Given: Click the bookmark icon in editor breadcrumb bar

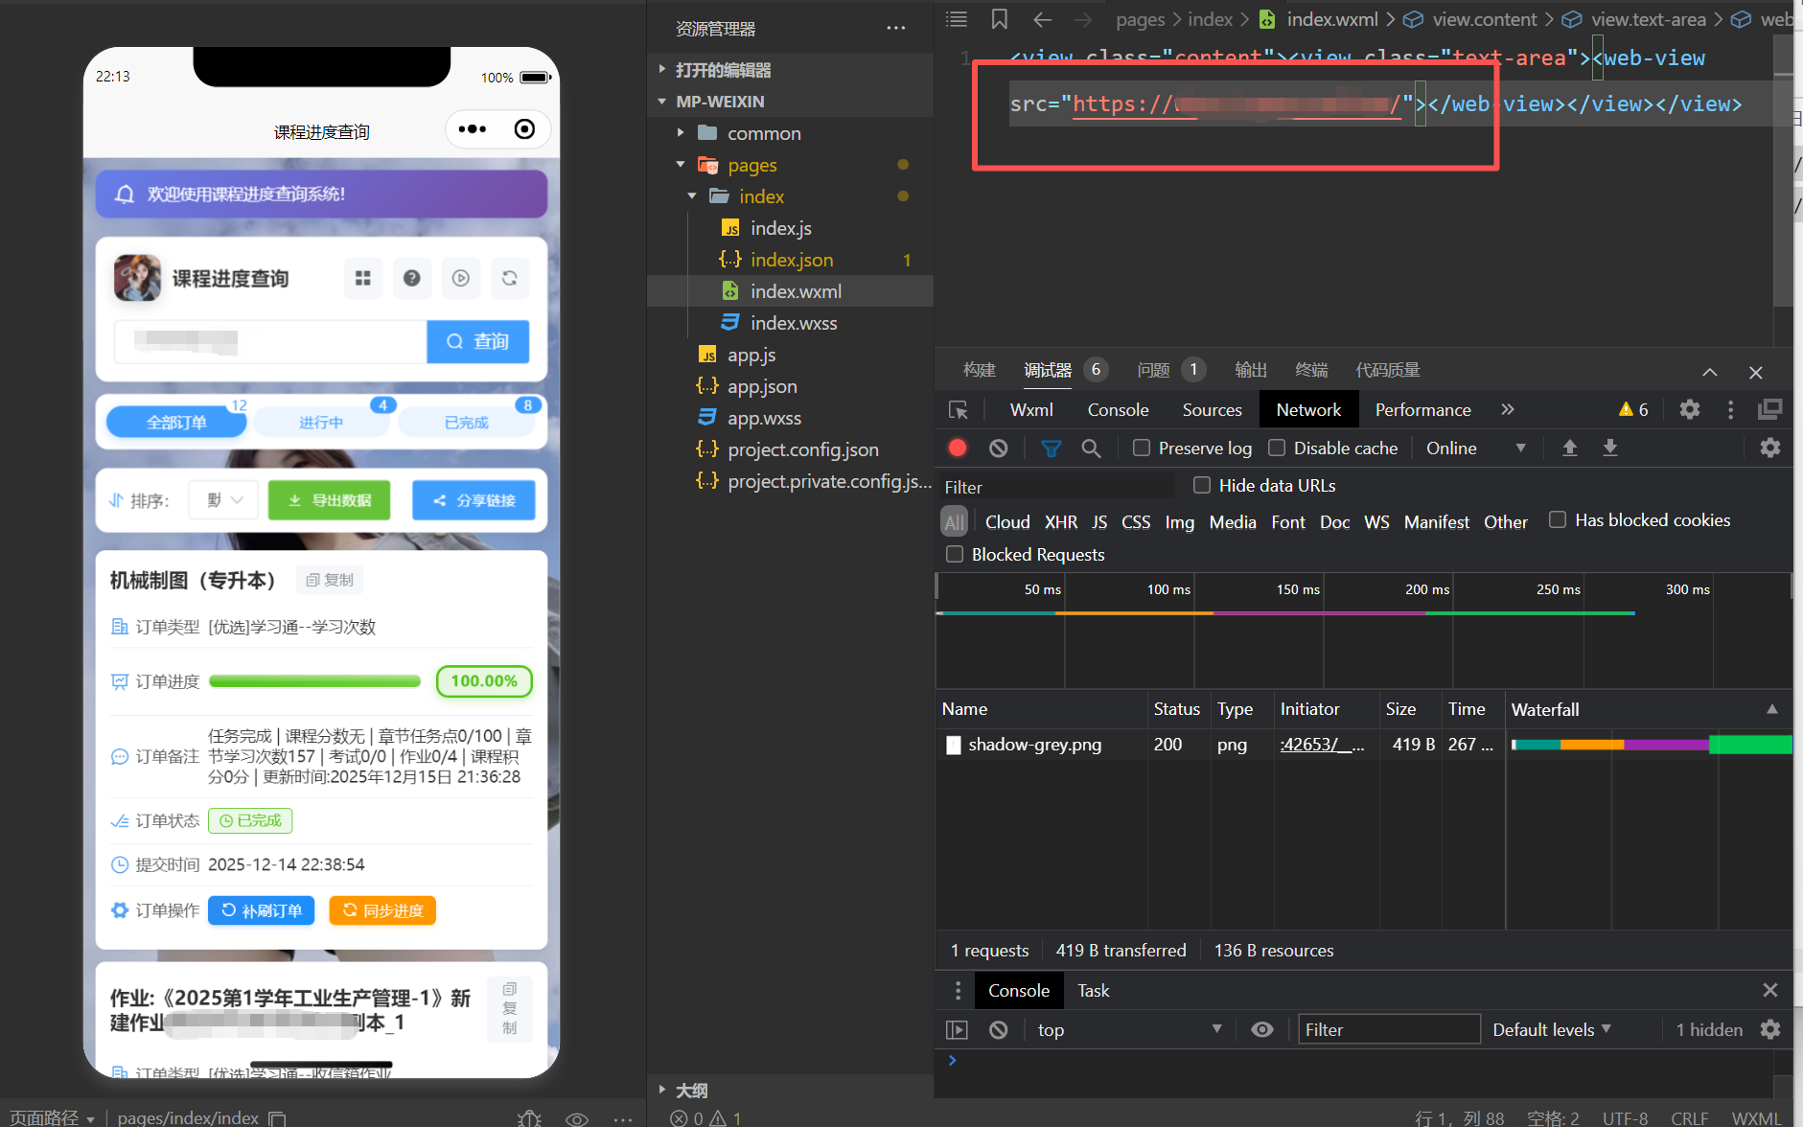Looking at the screenshot, I should click(x=999, y=19).
